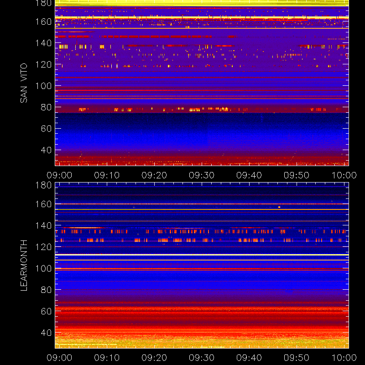Select the 40 tick label on San Vito axis
The height and width of the screenshot is (365, 365).
pos(46,150)
